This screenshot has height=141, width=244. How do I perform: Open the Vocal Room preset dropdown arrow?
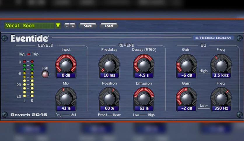click(58, 26)
